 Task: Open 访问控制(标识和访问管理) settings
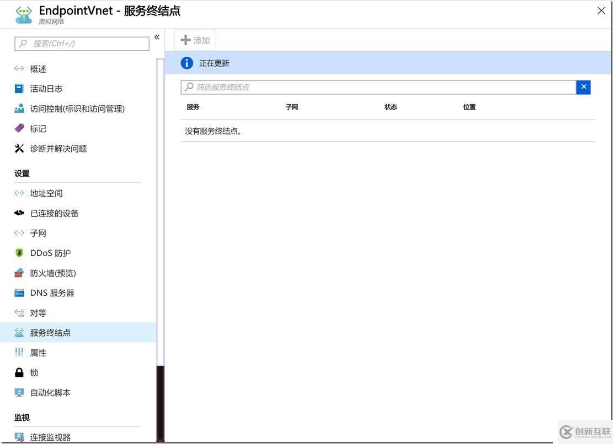click(x=77, y=108)
